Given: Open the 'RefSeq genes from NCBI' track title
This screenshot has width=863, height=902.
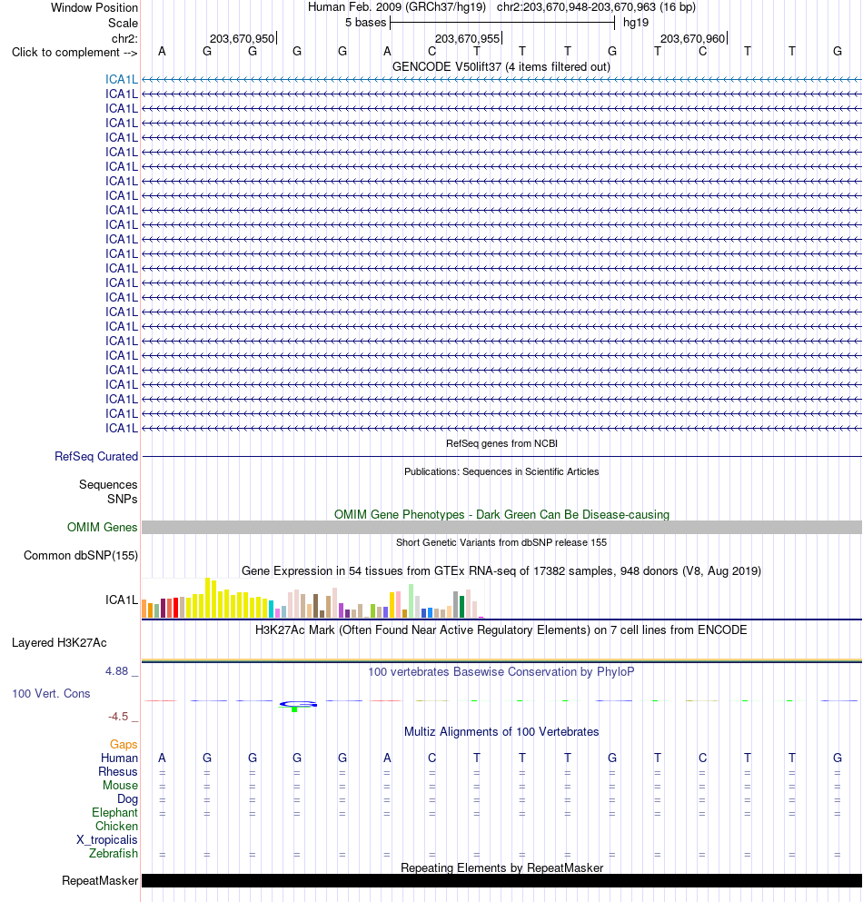Looking at the screenshot, I should (501, 443).
